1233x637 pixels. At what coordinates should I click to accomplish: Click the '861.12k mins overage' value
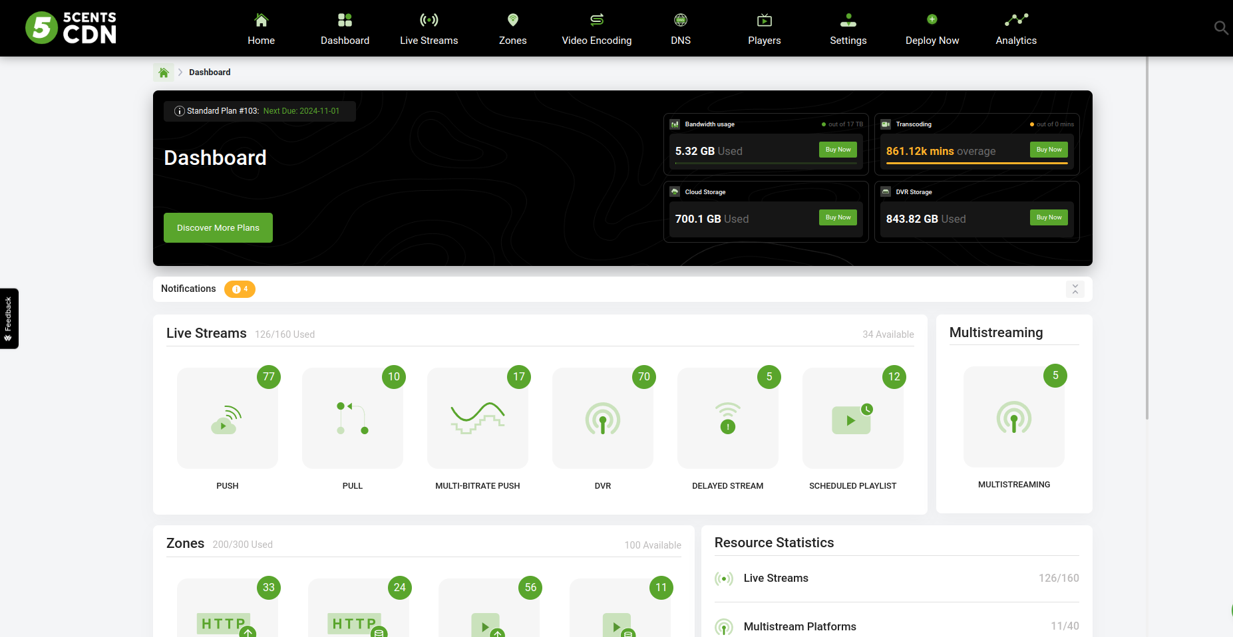click(941, 151)
